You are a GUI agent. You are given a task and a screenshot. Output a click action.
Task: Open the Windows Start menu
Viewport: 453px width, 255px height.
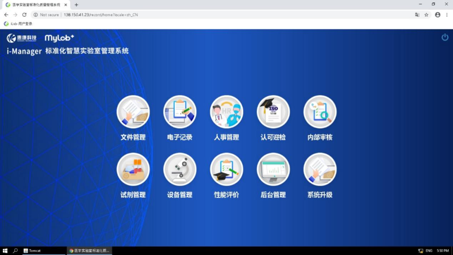5,251
